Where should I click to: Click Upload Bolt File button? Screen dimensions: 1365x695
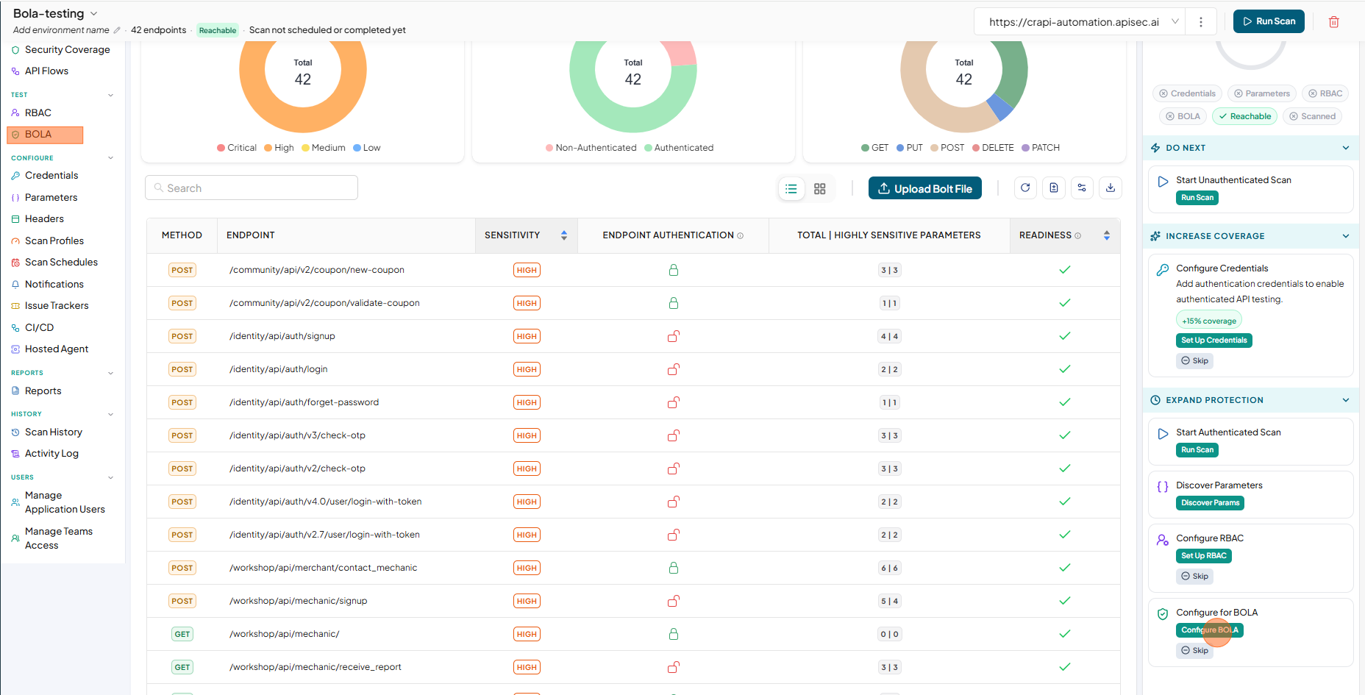point(925,188)
